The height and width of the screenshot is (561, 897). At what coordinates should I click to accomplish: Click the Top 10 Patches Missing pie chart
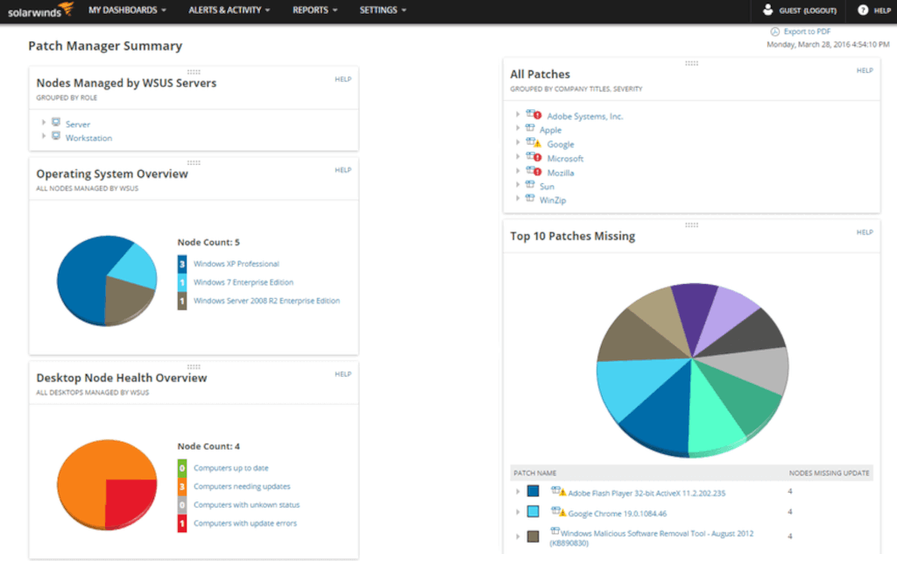pos(692,369)
